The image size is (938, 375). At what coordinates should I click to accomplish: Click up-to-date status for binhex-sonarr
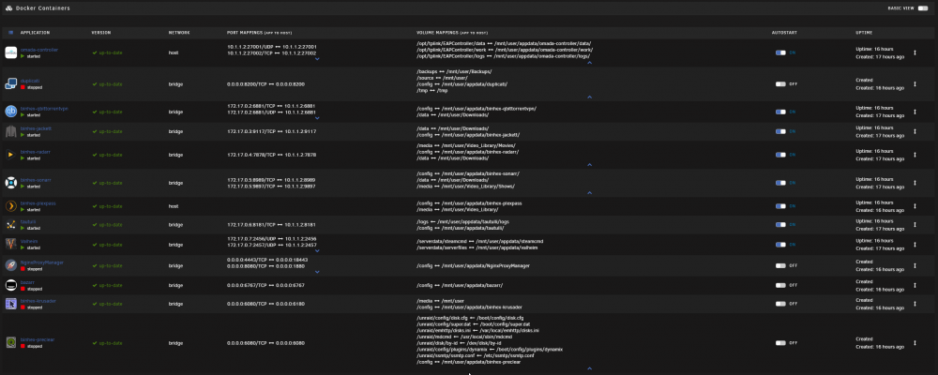(x=108, y=183)
